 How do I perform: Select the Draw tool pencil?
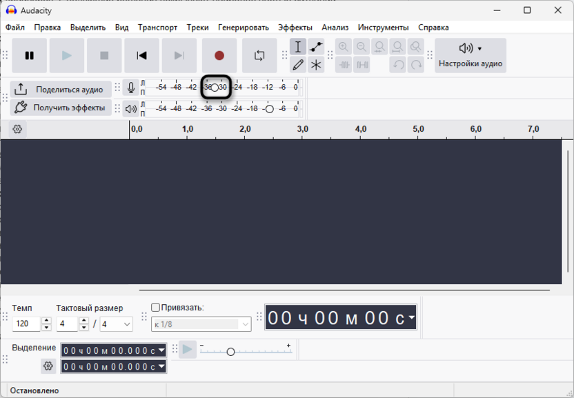[298, 64]
